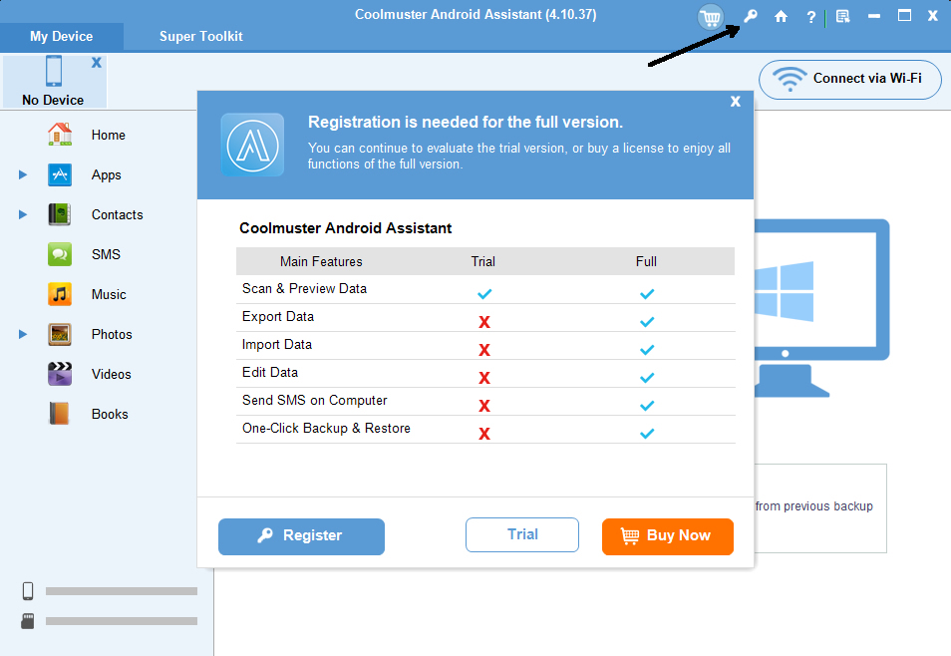Click the Photos picture icon in sidebar
This screenshot has height=656, width=951.
pyautogui.click(x=60, y=334)
